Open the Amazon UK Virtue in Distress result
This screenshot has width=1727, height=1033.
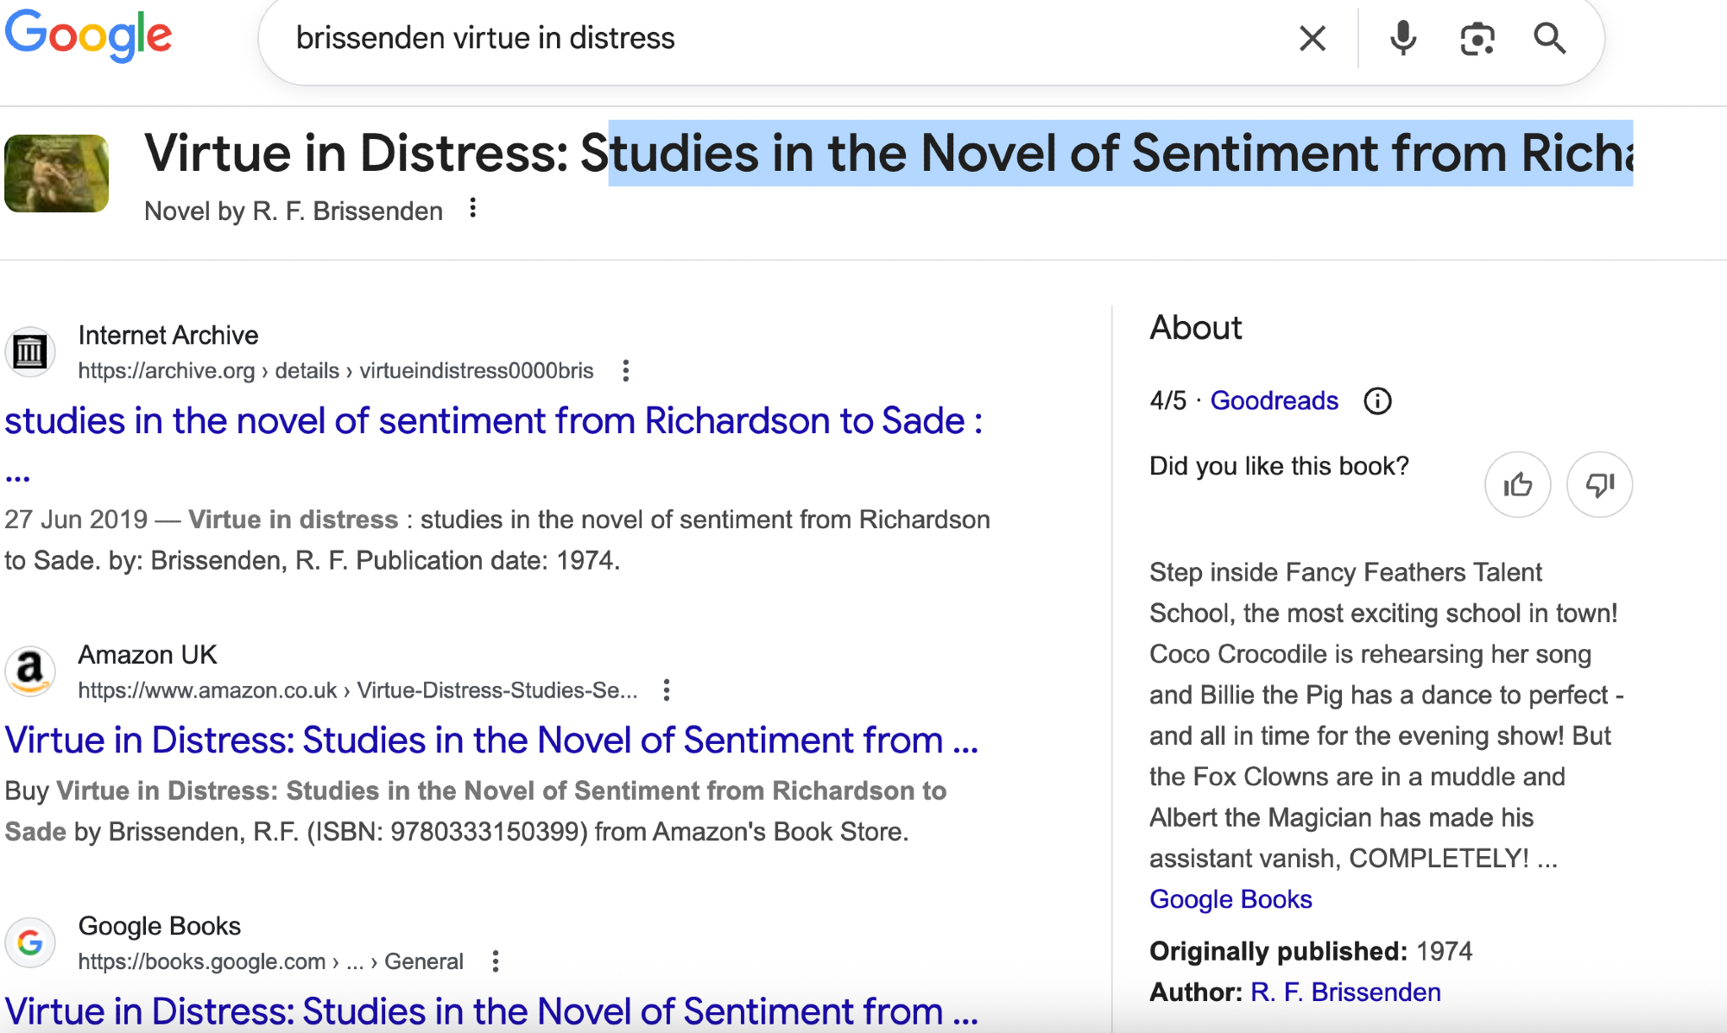(490, 740)
